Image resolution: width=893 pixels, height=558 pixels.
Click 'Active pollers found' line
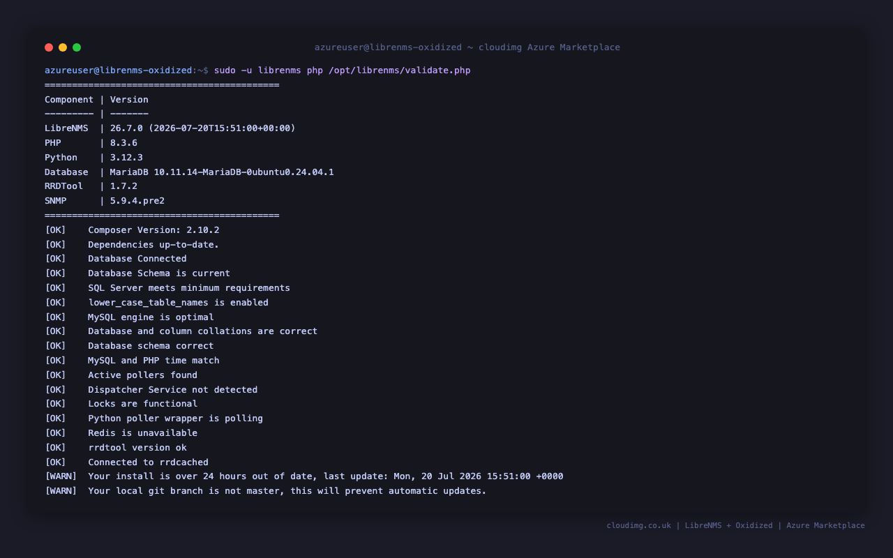tap(121, 375)
